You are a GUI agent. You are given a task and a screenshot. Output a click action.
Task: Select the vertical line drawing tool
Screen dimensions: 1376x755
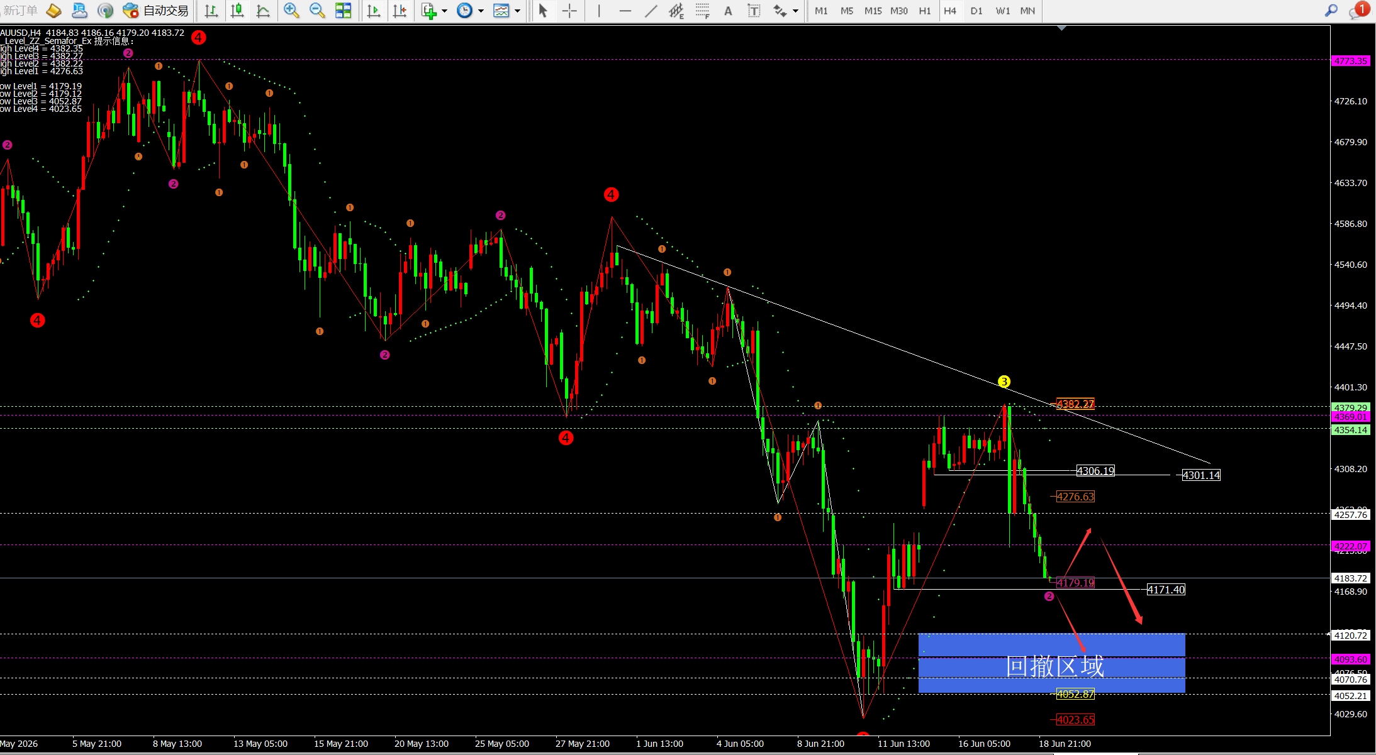(598, 11)
